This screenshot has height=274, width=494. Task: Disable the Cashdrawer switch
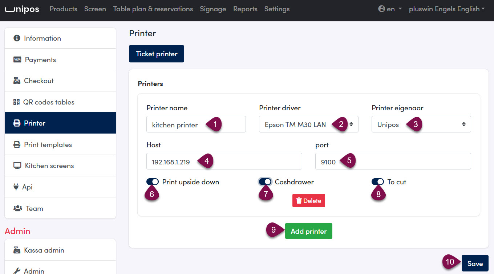265,181
